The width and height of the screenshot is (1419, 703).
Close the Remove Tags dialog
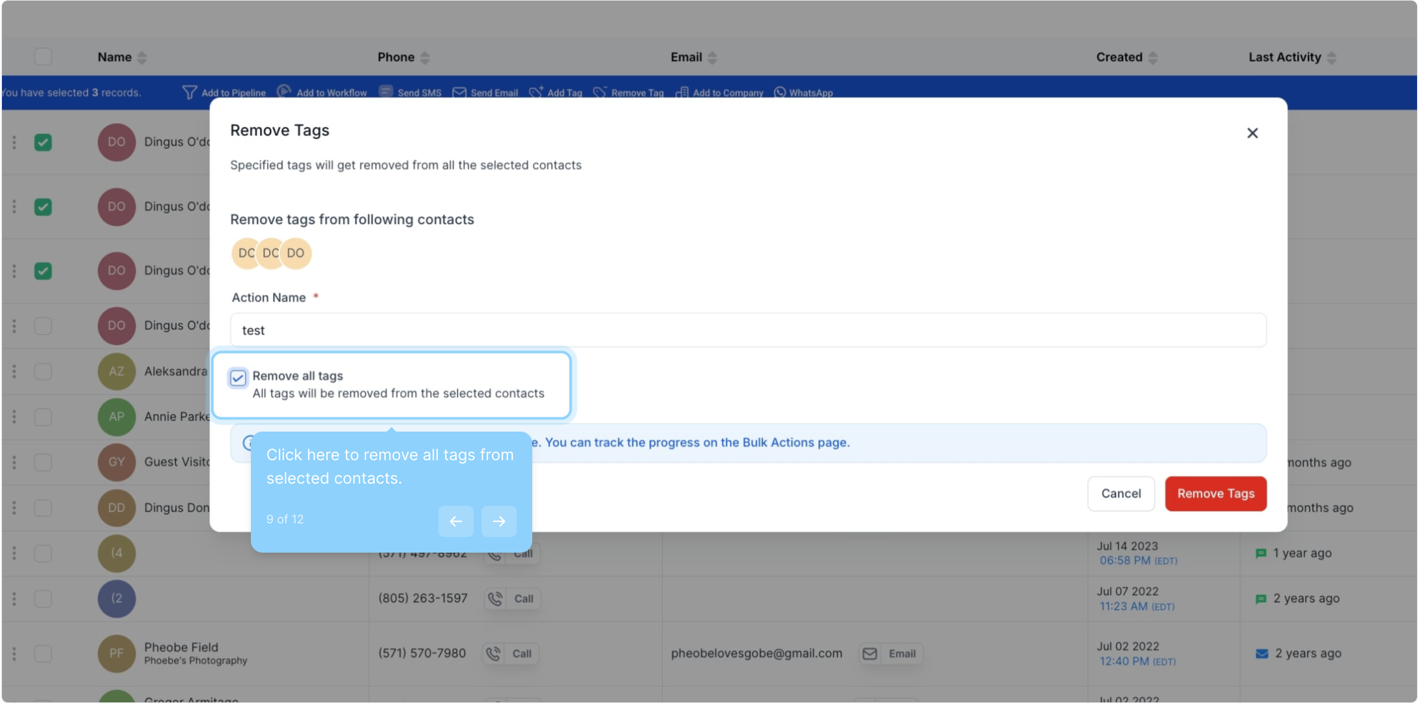pyautogui.click(x=1252, y=133)
